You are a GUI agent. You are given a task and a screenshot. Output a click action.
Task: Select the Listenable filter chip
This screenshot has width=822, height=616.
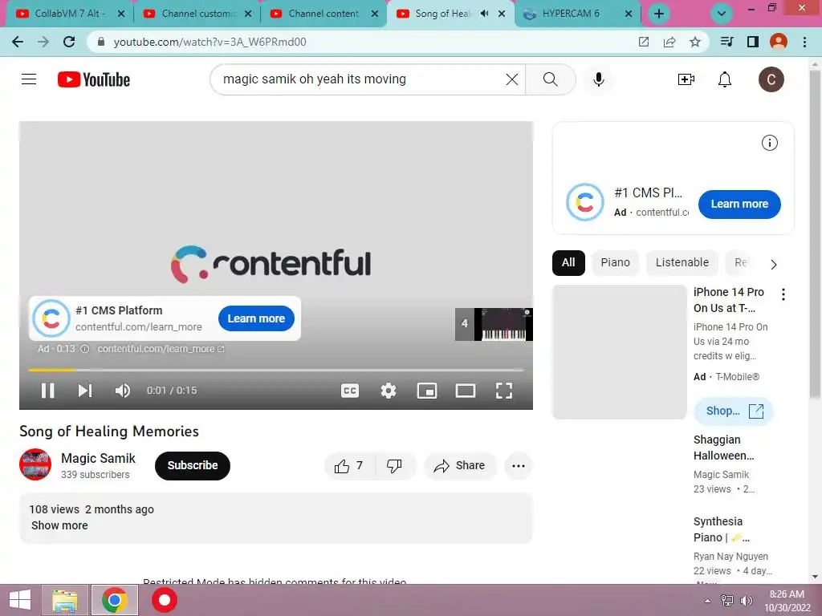click(682, 262)
